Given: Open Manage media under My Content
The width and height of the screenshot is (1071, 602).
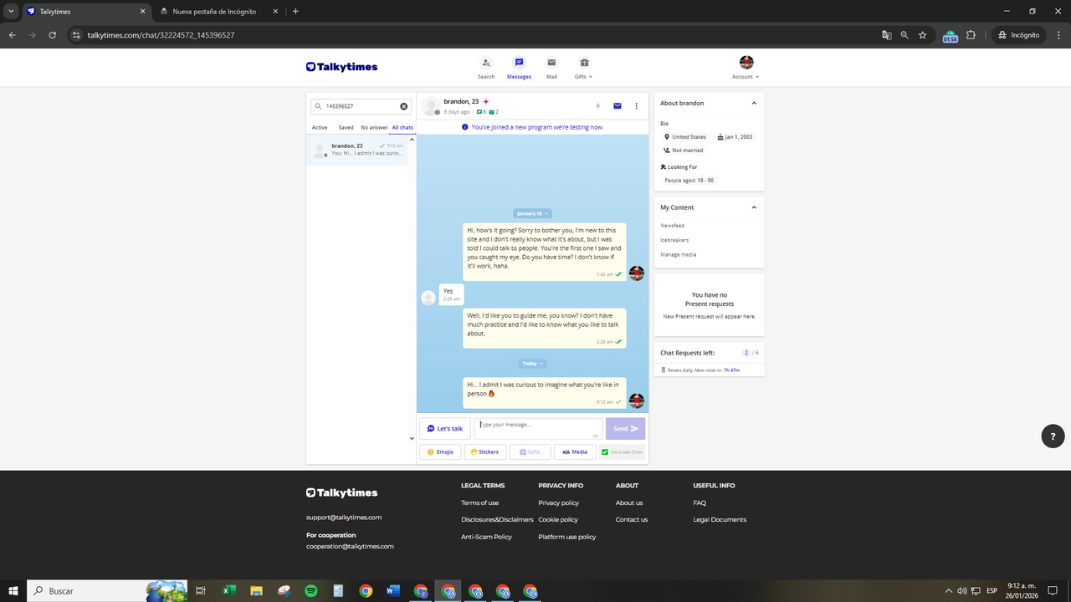Looking at the screenshot, I should pyautogui.click(x=678, y=254).
